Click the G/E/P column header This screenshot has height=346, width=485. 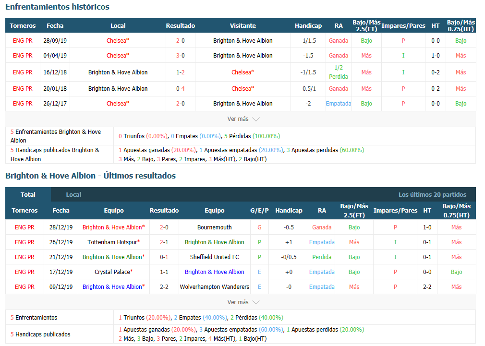tap(259, 211)
